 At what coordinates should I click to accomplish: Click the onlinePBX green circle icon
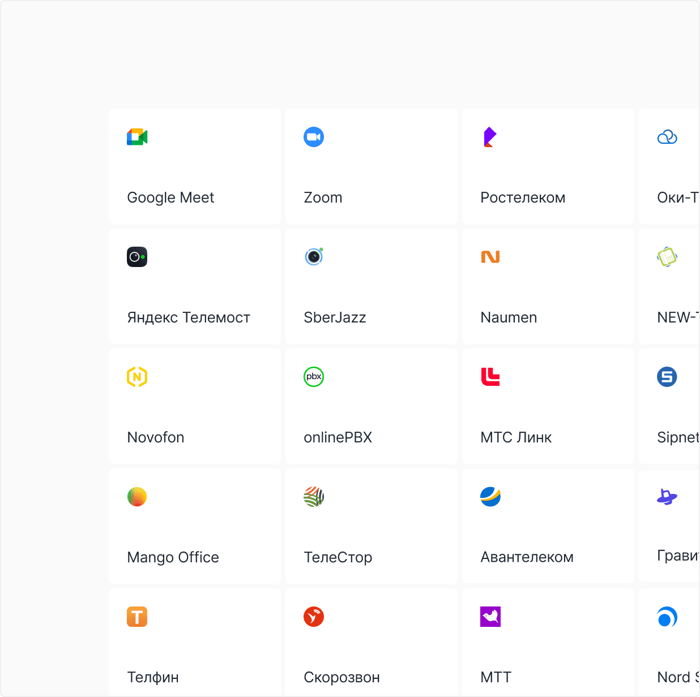pyautogui.click(x=314, y=377)
